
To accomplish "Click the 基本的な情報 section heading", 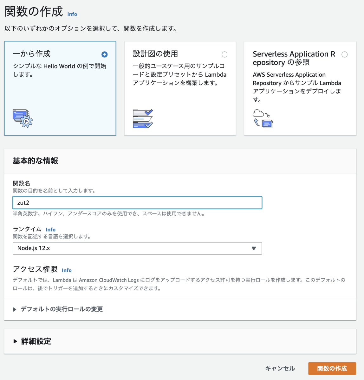I will point(35,161).
